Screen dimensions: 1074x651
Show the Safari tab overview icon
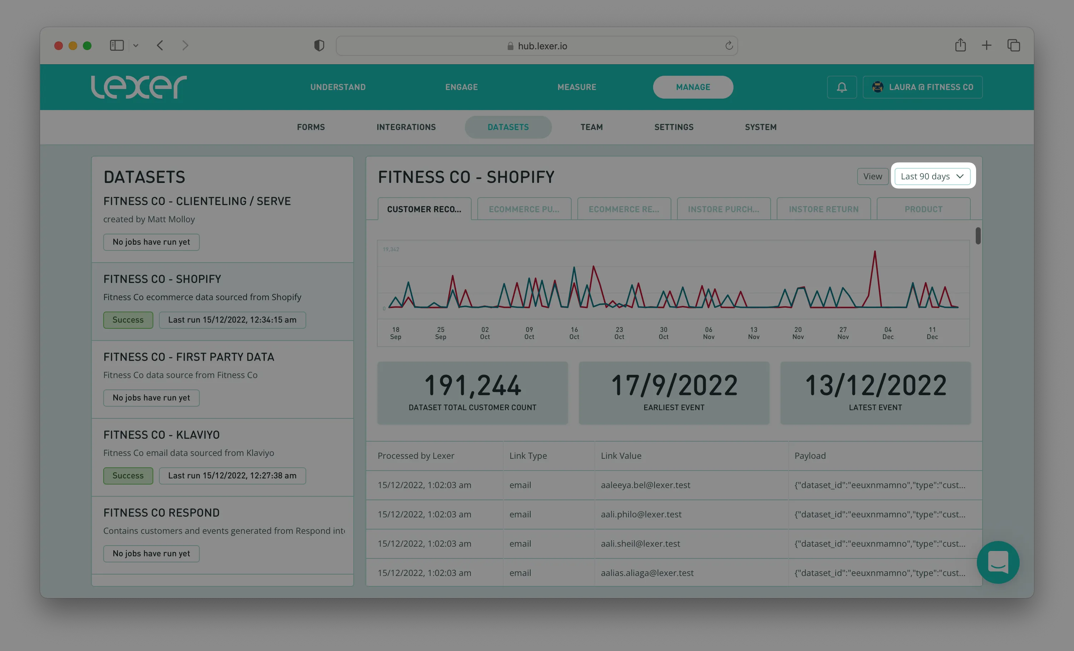click(x=1013, y=45)
